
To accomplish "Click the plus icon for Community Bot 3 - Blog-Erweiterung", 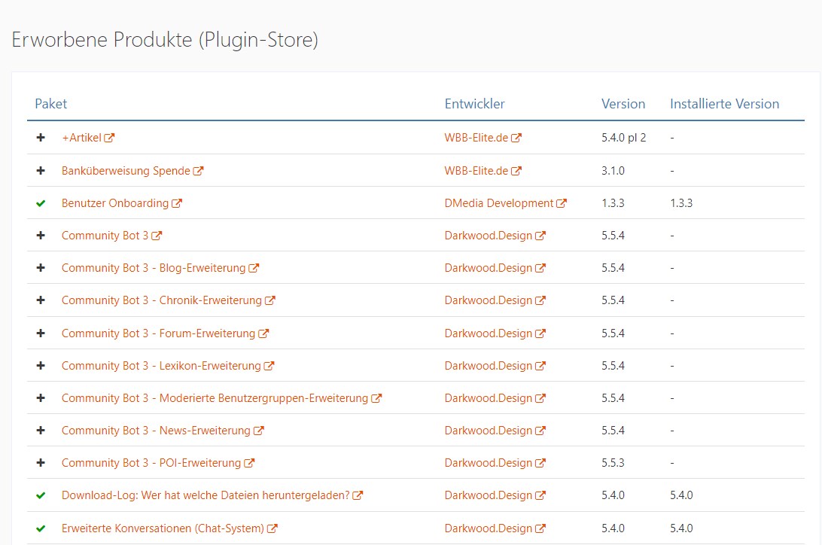I will [41, 268].
